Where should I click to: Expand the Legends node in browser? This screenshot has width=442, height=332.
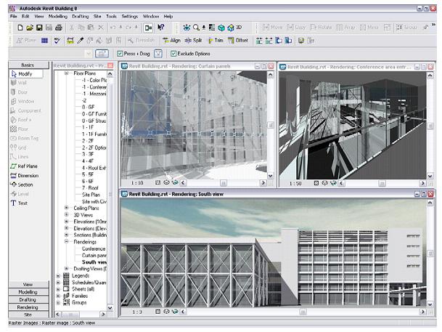tap(59, 276)
